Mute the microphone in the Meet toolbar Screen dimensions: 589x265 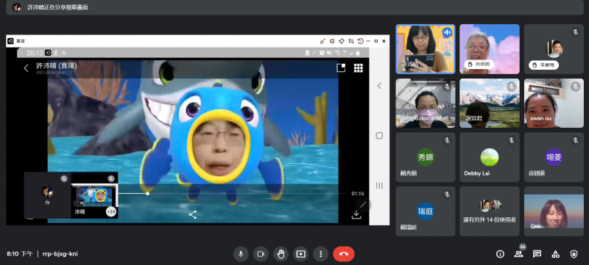point(241,254)
